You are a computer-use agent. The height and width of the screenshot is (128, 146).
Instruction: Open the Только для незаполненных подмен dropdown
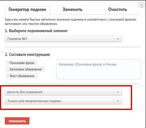tap(63, 101)
